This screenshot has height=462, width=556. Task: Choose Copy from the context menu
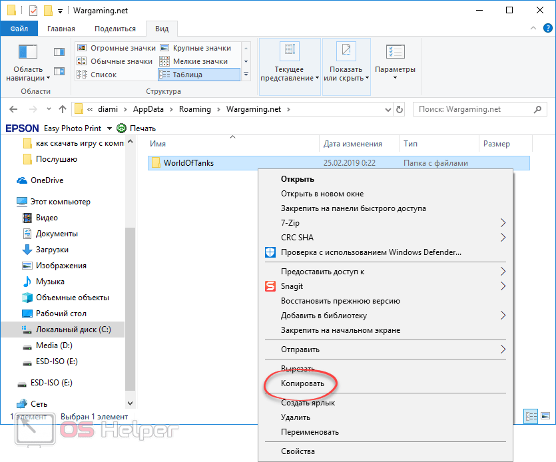302,384
